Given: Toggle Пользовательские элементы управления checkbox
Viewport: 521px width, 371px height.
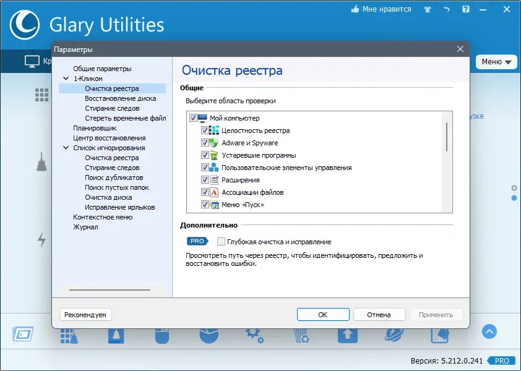Looking at the screenshot, I should click(x=205, y=168).
